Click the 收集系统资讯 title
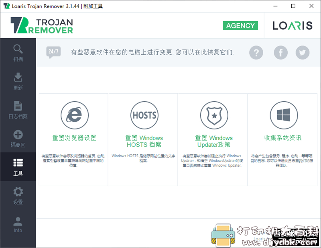 pos(283,138)
